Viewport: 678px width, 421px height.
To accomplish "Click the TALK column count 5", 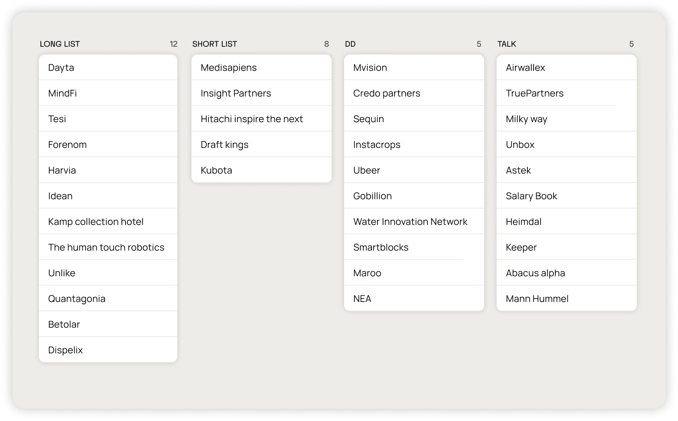I will tap(632, 44).
